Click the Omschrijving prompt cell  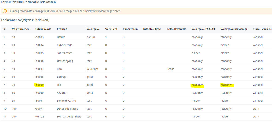pos(65,61)
